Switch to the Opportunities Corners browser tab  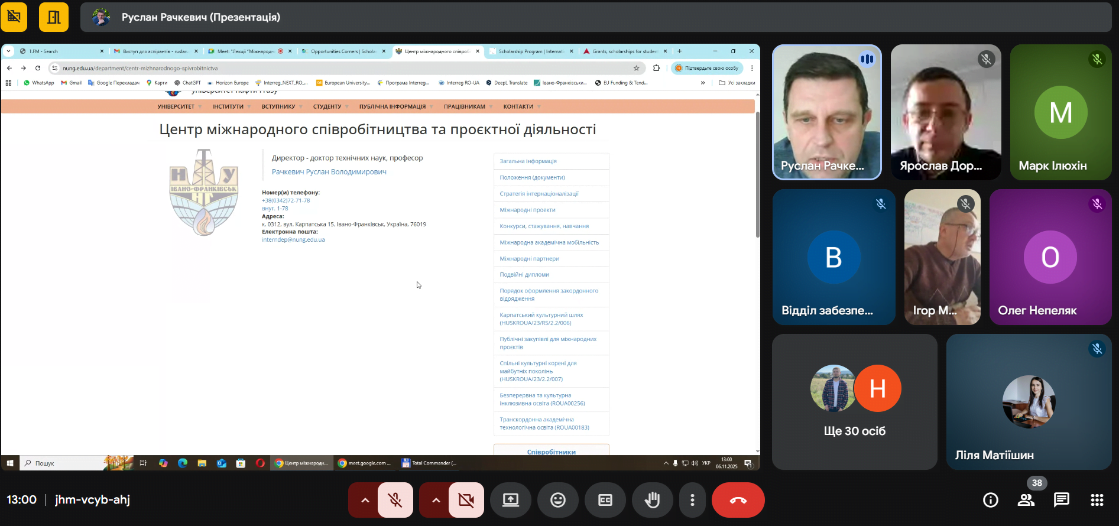point(343,51)
